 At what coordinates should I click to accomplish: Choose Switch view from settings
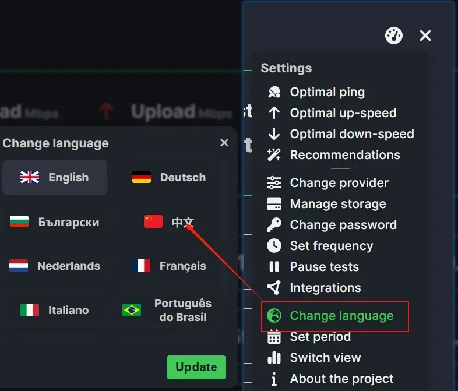(x=325, y=358)
